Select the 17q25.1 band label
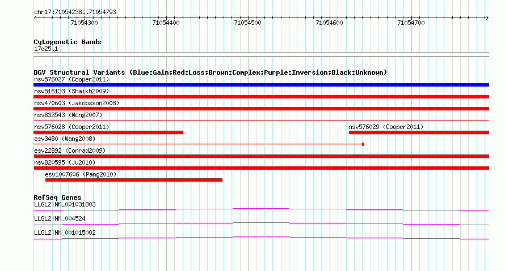 46,49
